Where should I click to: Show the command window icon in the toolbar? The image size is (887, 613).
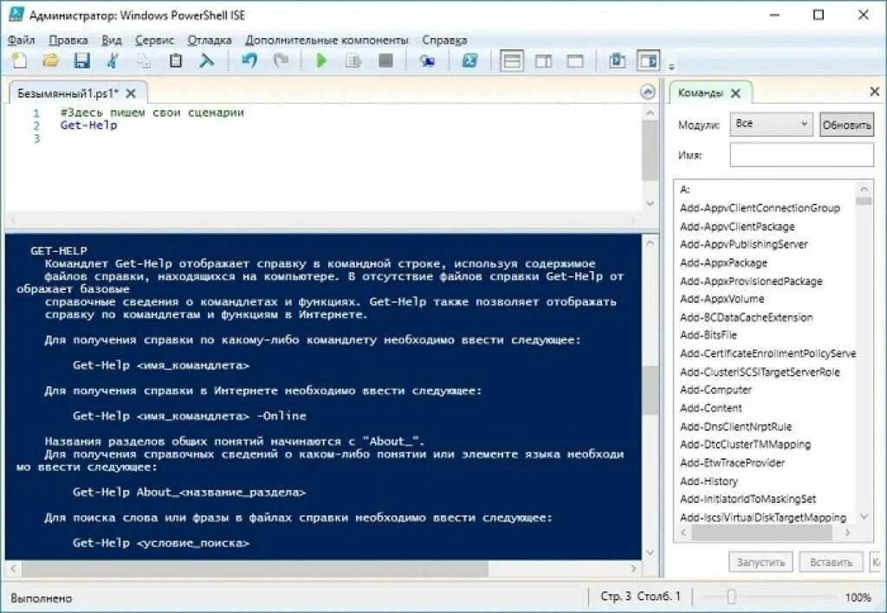tap(617, 61)
